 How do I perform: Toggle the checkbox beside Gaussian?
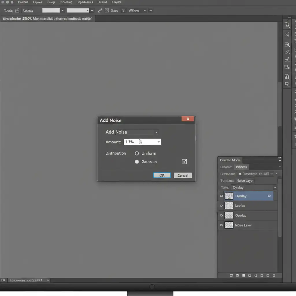[x=184, y=162]
